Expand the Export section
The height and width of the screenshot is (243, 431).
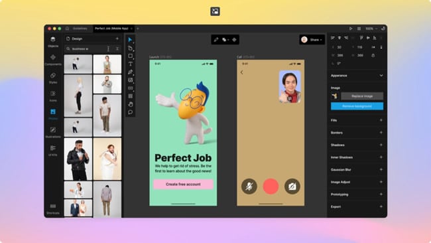381,206
